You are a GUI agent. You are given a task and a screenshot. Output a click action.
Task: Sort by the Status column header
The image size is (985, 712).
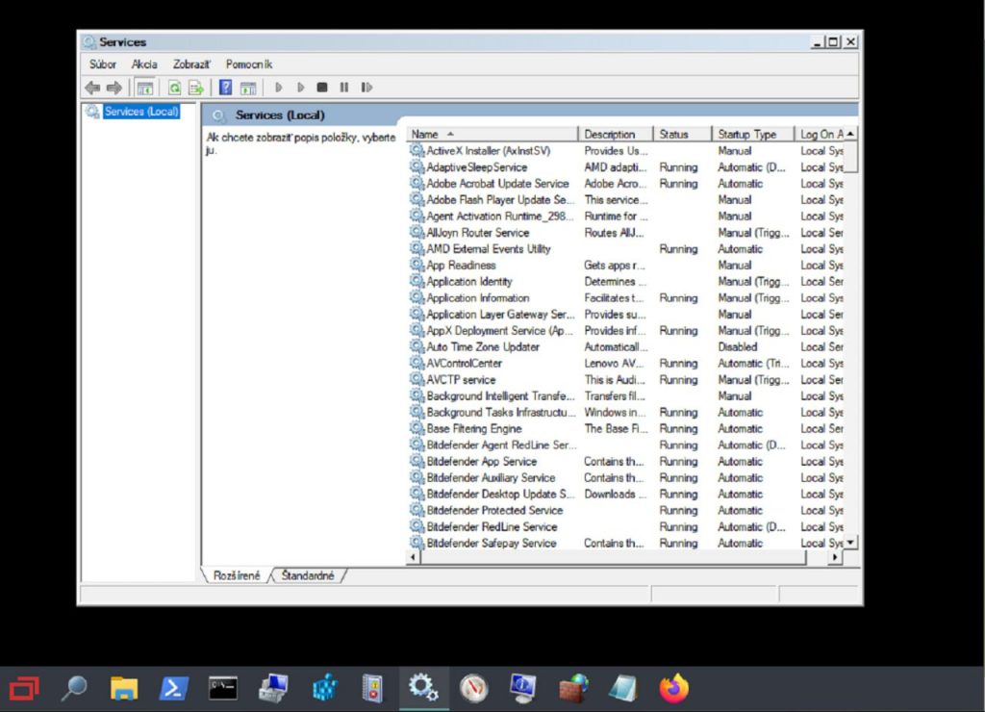pos(682,134)
